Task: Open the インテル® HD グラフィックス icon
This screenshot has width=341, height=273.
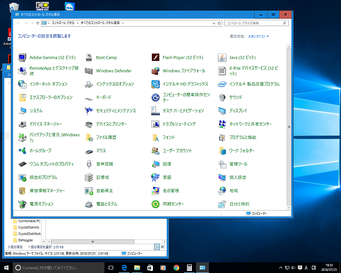Action: point(155,84)
